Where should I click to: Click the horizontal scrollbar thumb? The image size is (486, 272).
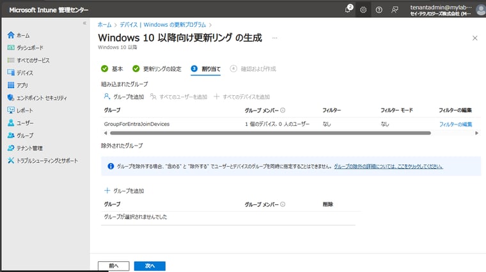point(270,133)
